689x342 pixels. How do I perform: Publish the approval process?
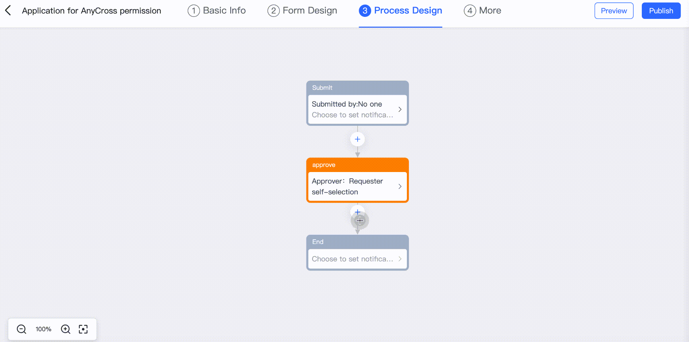click(x=661, y=10)
